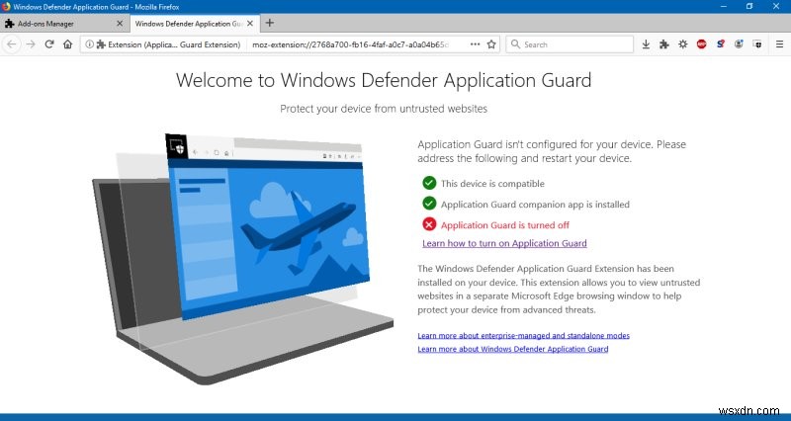
Task: Go back to the previous page
Action: pyautogui.click(x=12, y=44)
